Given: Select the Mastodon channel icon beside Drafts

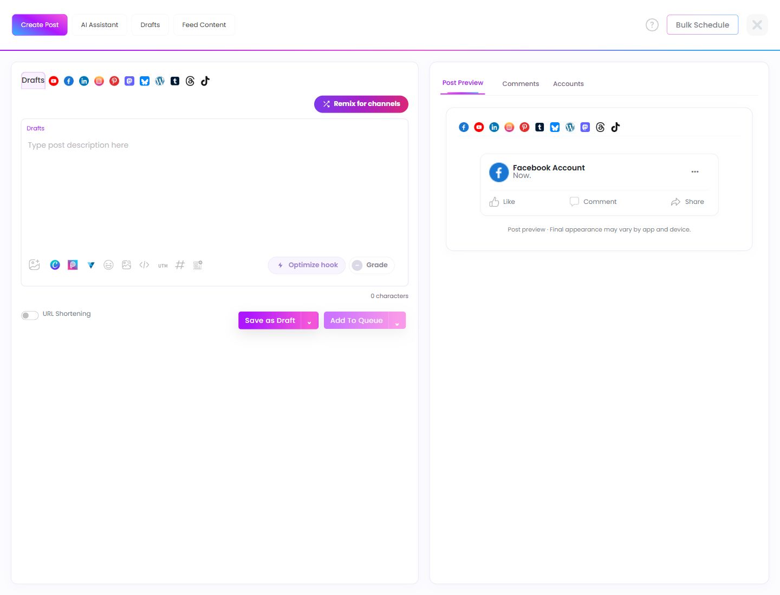Looking at the screenshot, I should point(129,81).
